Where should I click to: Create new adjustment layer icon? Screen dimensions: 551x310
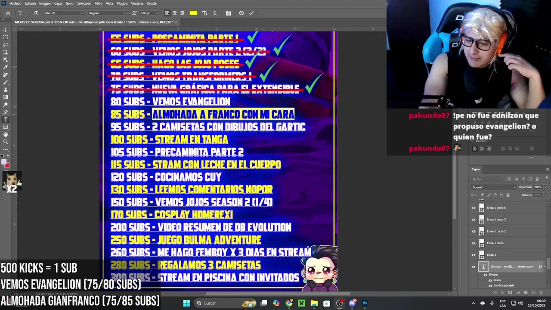[518, 292]
